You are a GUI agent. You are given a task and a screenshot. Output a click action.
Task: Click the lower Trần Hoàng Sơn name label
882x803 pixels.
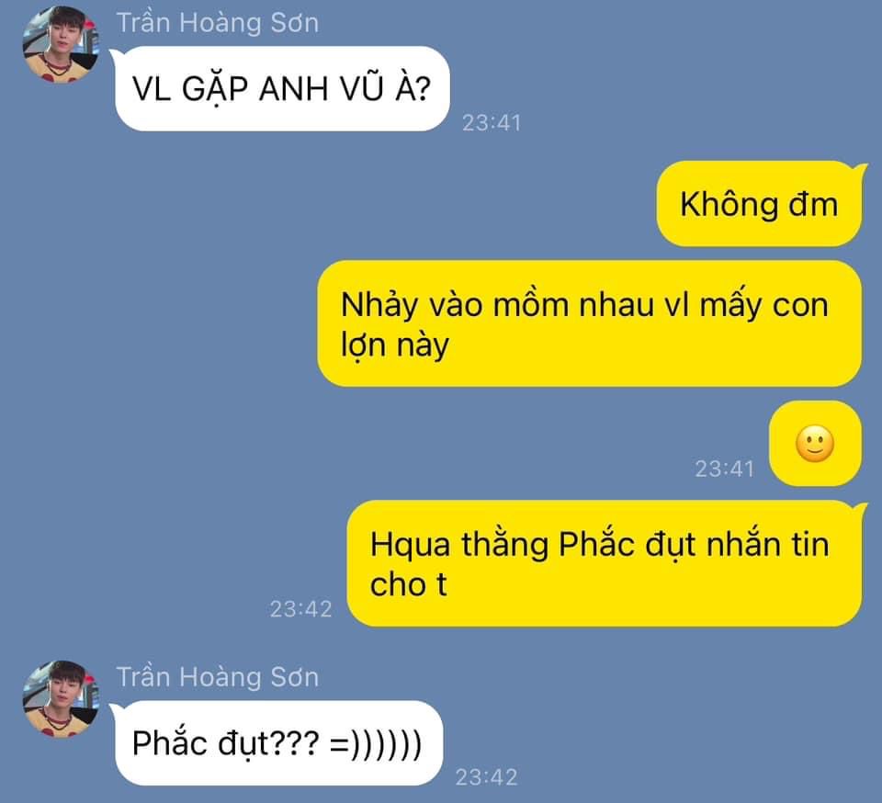click(x=217, y=677)
